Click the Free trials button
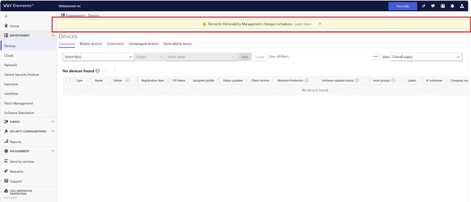Image resolution: width=471 pixels, height=202 pixels. pos(403,6)
